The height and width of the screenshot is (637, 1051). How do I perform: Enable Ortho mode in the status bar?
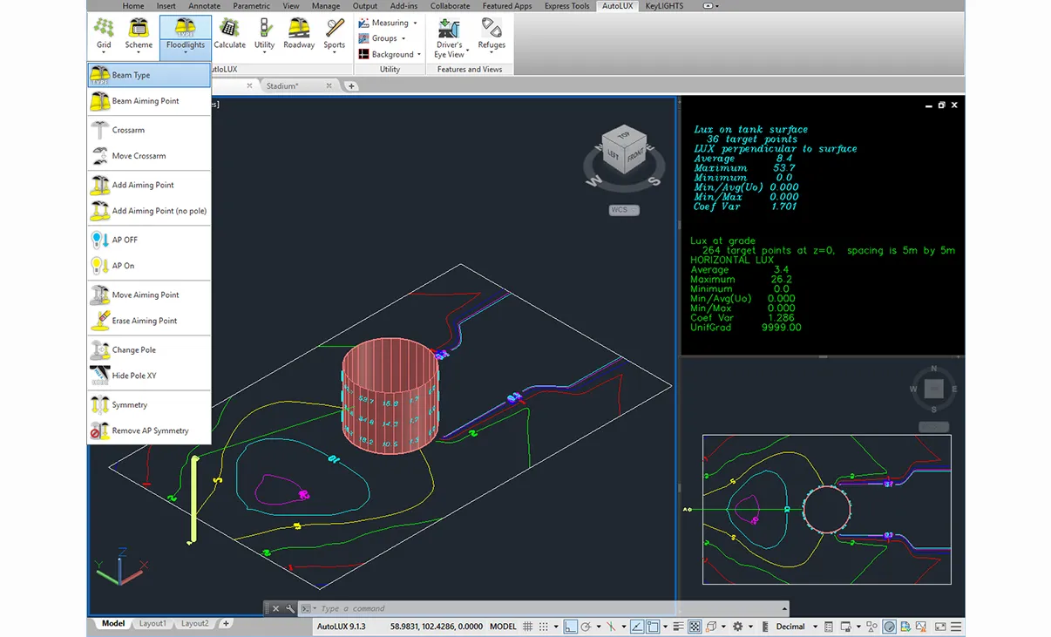[x=570, y=626]
